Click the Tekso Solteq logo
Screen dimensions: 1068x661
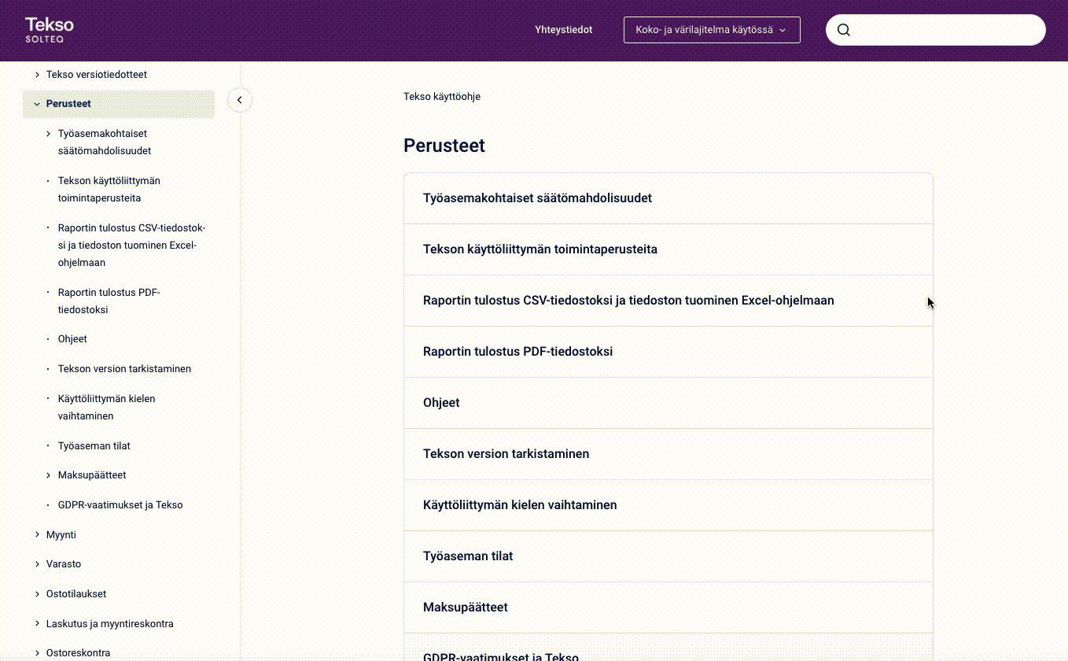tap(49, 30)
